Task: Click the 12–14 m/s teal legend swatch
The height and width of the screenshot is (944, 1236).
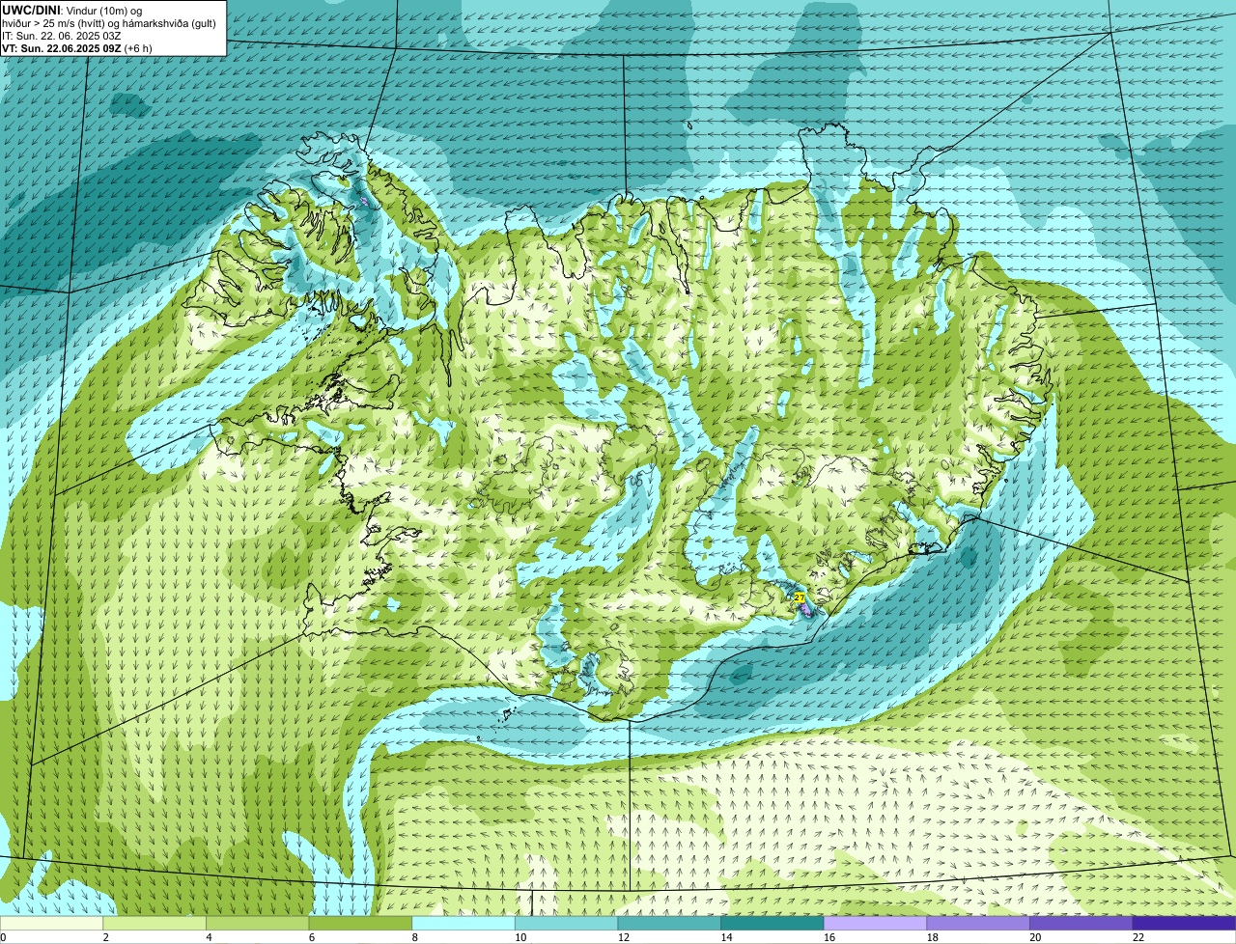Action: 669,923
